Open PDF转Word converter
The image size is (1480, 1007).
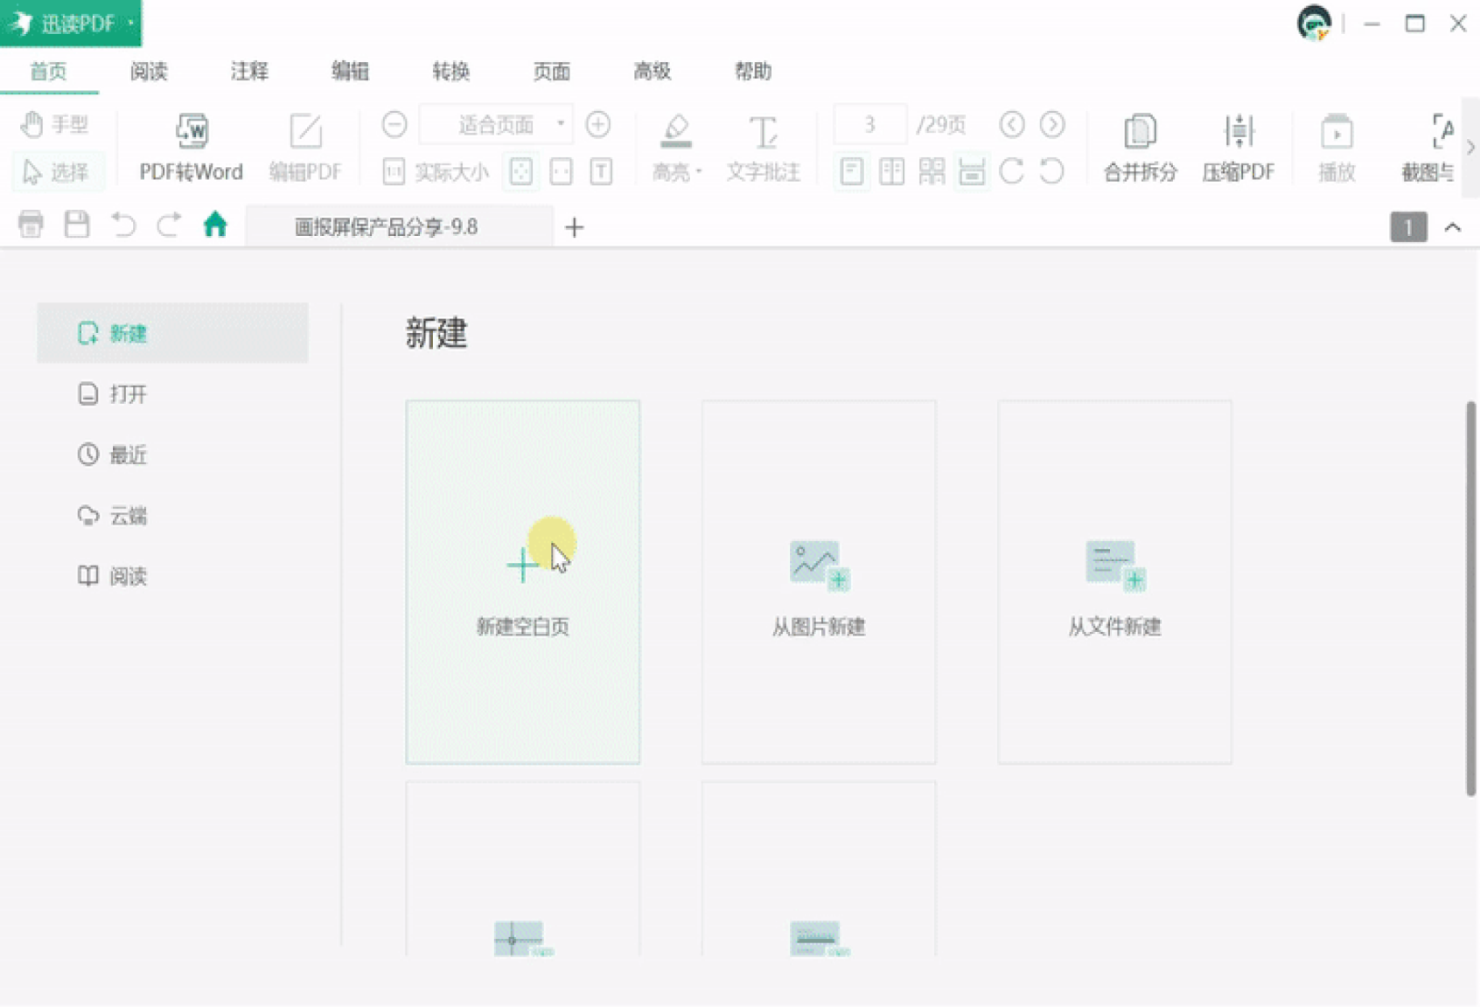pyautogui.click(x=192, y=148)
